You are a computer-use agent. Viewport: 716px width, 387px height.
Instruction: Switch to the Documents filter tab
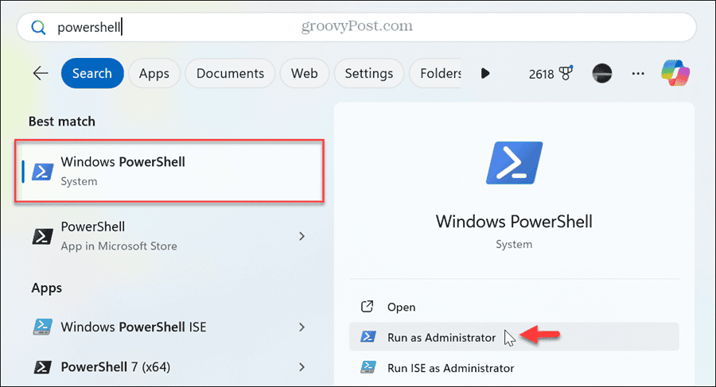tap(230, 73)
